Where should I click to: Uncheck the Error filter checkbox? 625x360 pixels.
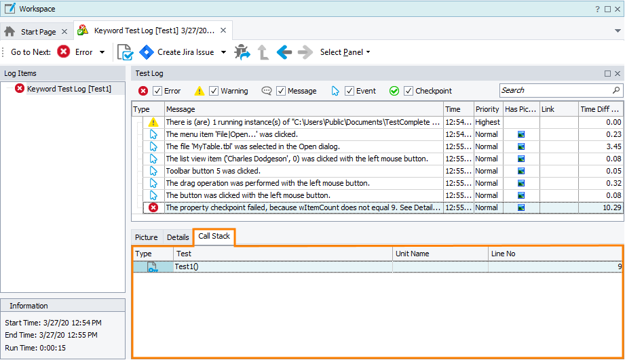coord(157,91)
